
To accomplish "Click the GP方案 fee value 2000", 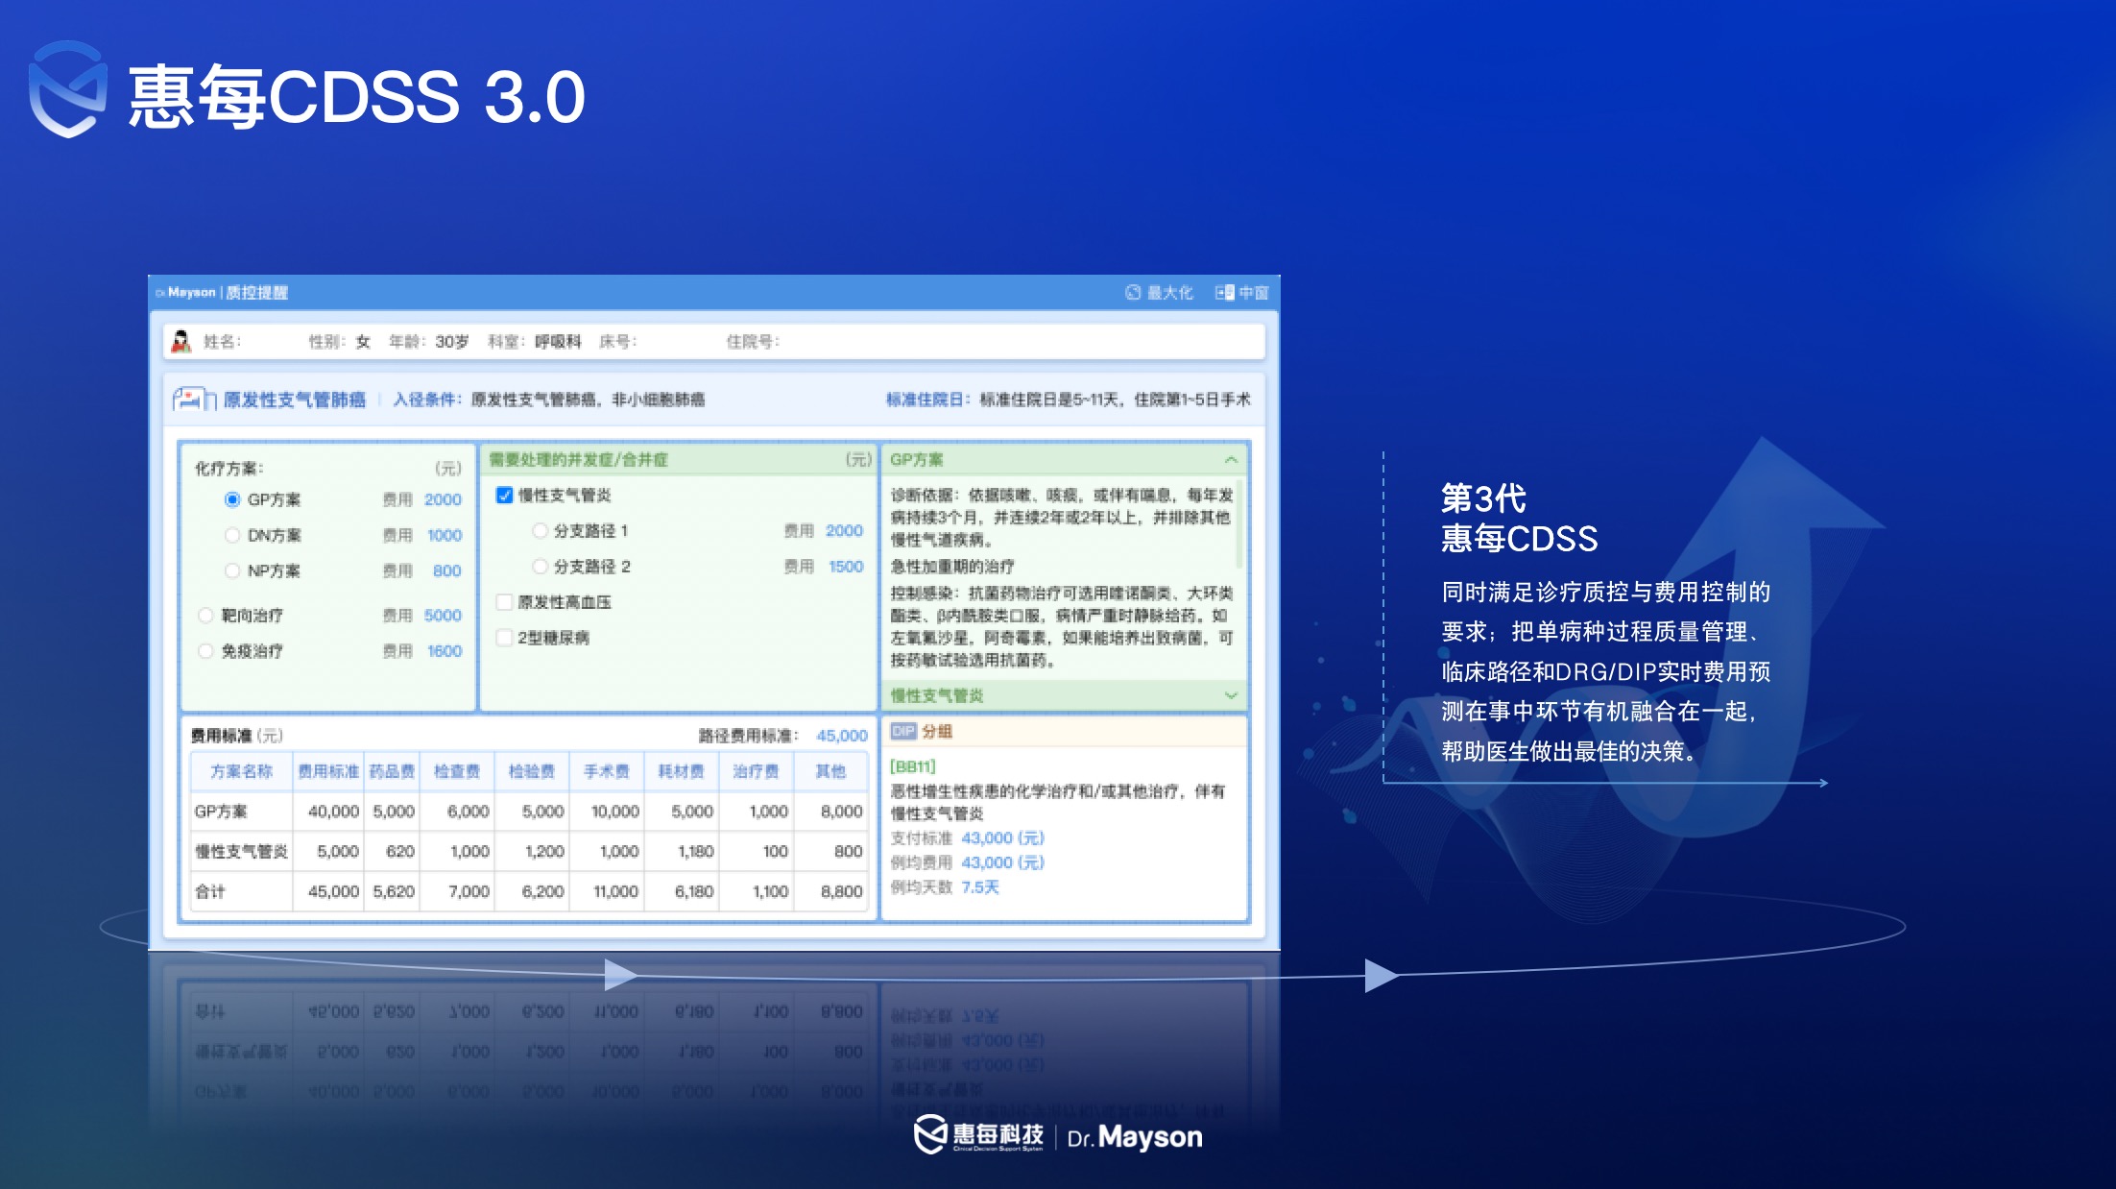I will pos(443,499).
